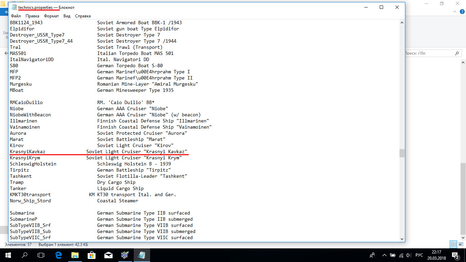Open Task View from the taskbar
The image size is (466, 262).
(x=41, y=255)
